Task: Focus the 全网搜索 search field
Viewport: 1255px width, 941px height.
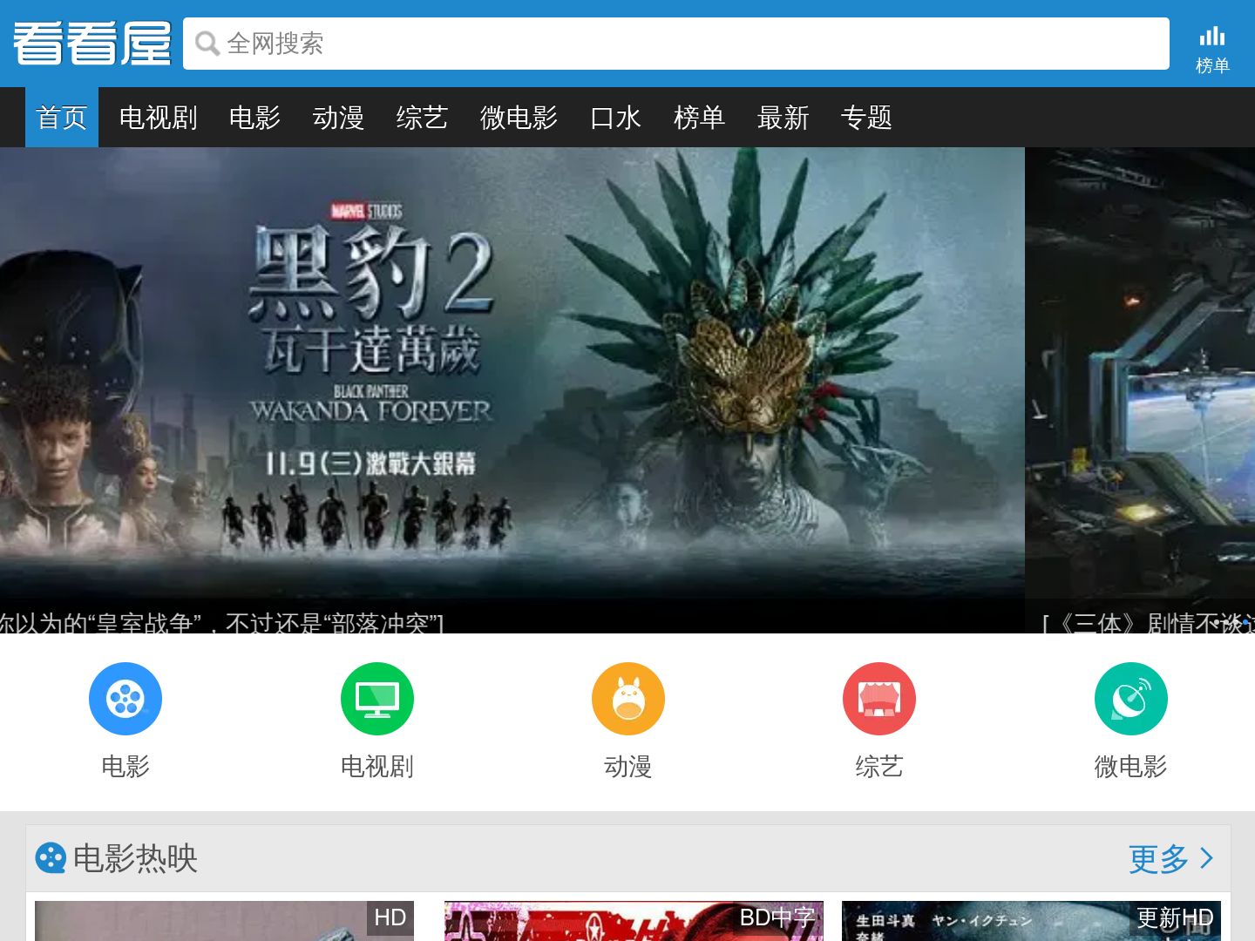Action: tap(675, 44)
